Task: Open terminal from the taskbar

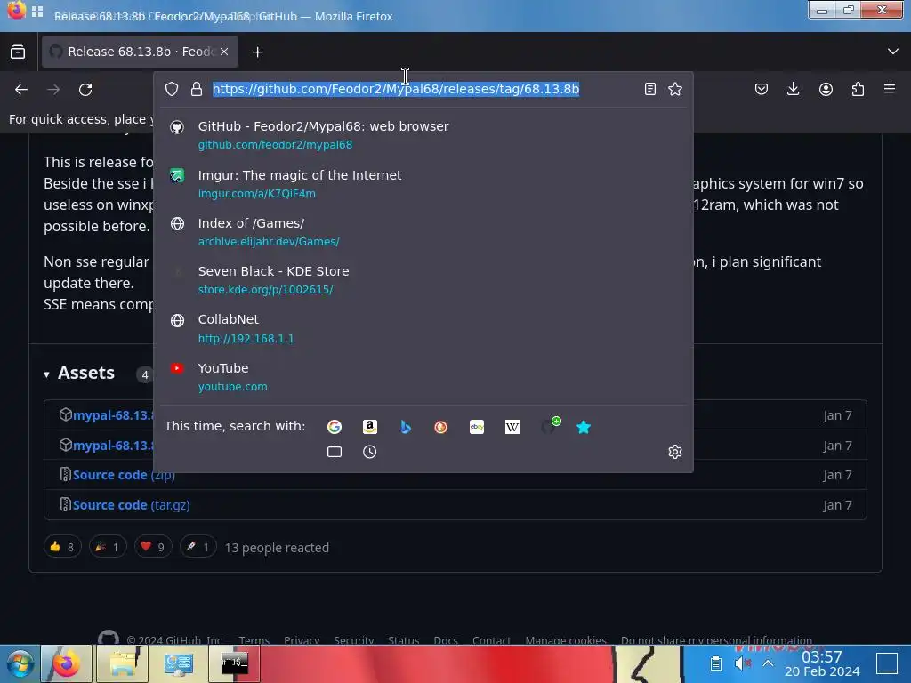Action: (235, 663)
